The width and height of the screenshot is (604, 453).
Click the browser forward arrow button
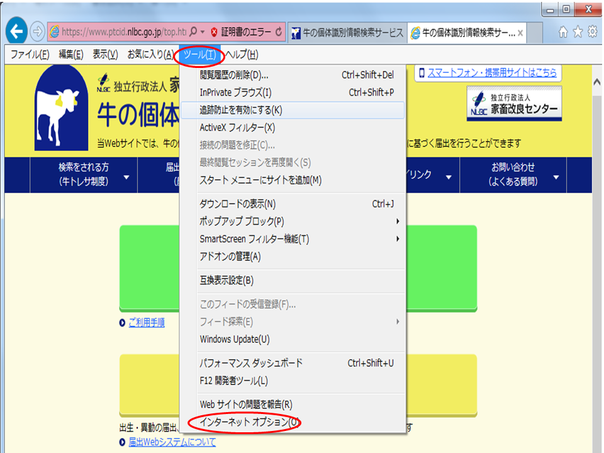click(37, 31)
